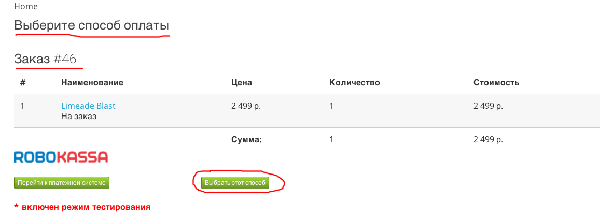Screen dimensions: 600x217
Task: Click 'Перейти к платежной системе' button
Action: coord(62,183)
